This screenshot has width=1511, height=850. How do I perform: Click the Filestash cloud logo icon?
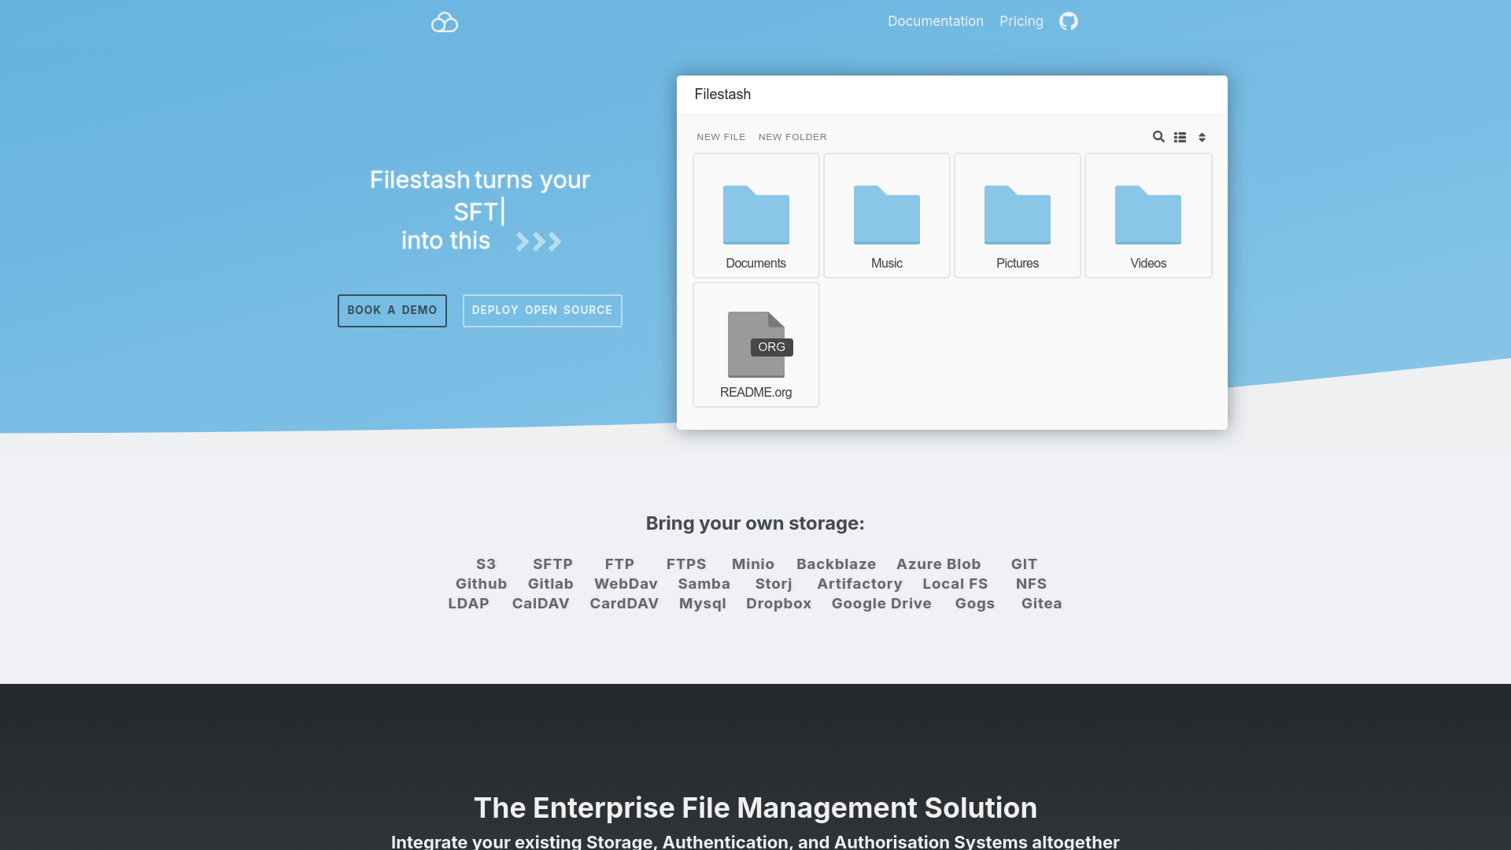pos(444,22)
